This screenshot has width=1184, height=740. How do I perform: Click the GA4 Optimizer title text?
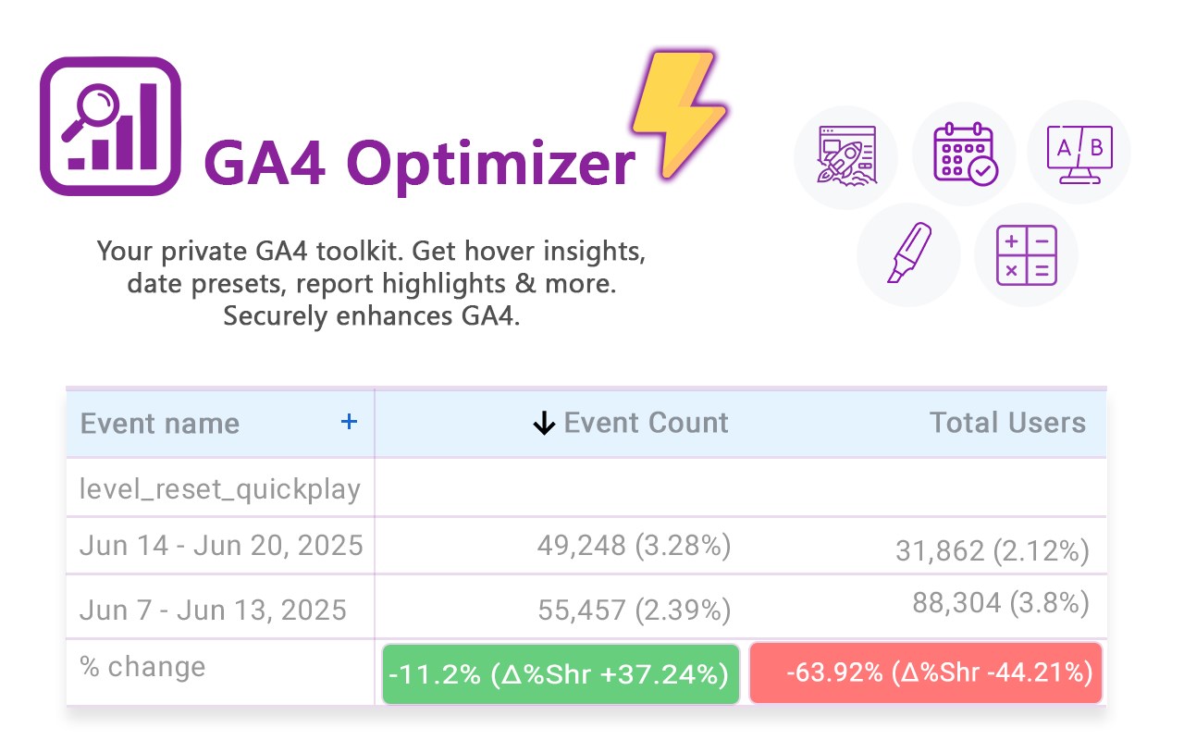tap(419, 163)
